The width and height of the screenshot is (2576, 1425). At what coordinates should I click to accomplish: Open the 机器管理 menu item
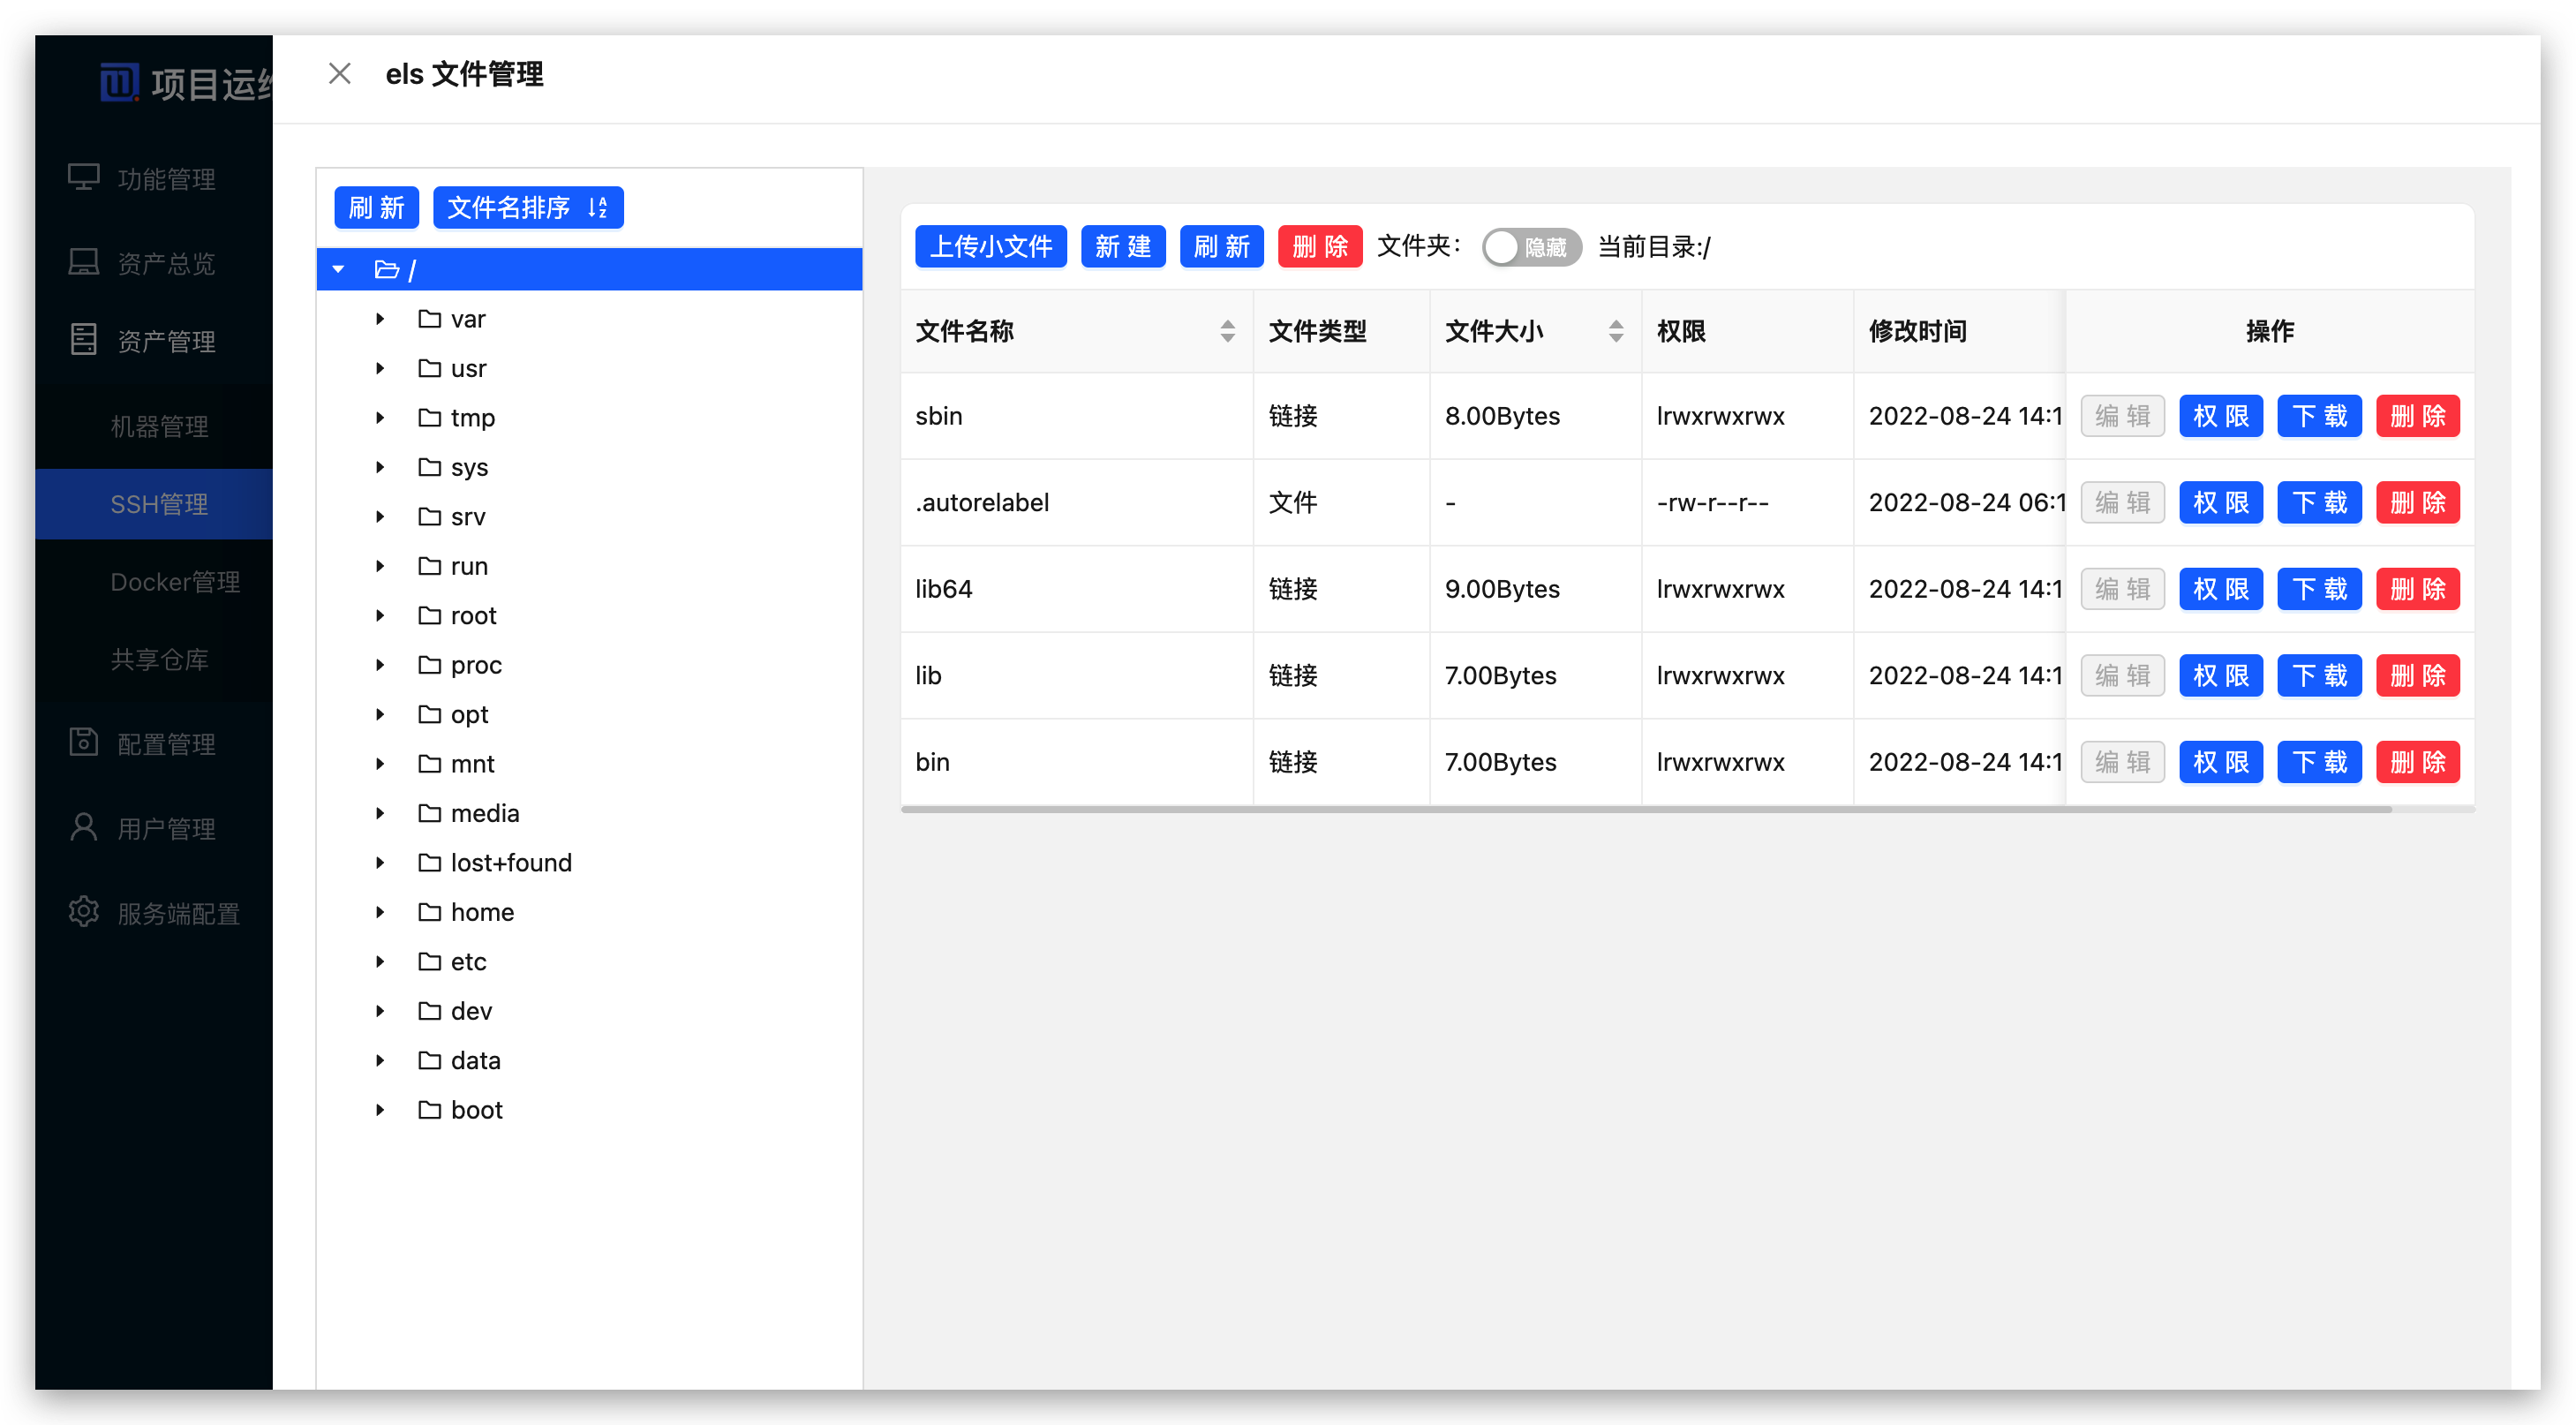coord(159,426)
